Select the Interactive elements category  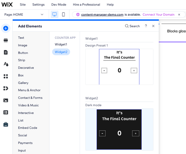tap(26, 113)
